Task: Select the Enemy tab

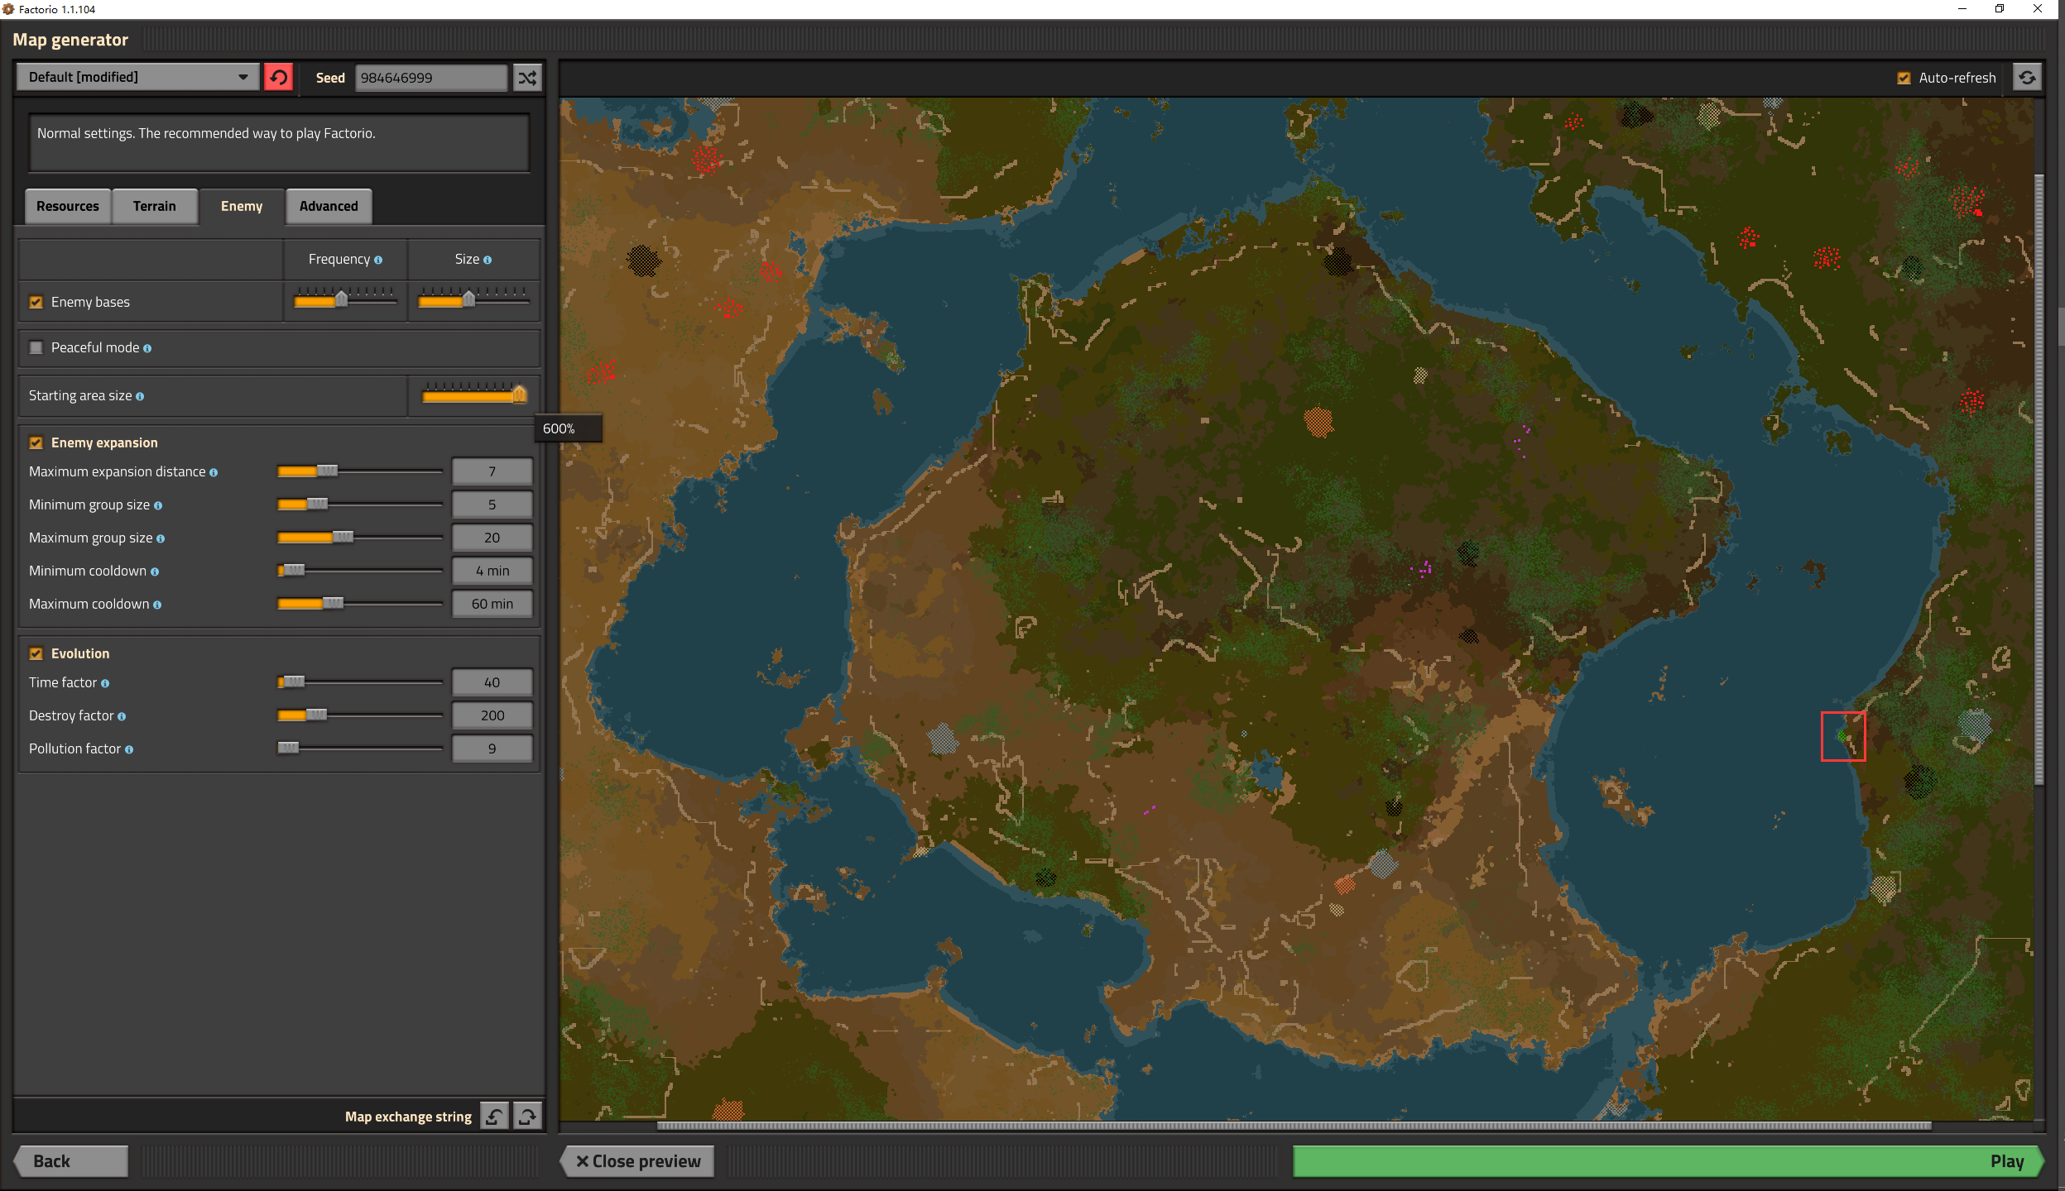Action: [x=242, y=206]
